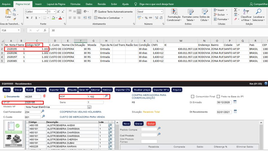Open the Layout da Página tab
The height and width of the screenshot is (151, 268).
point(56,4)
